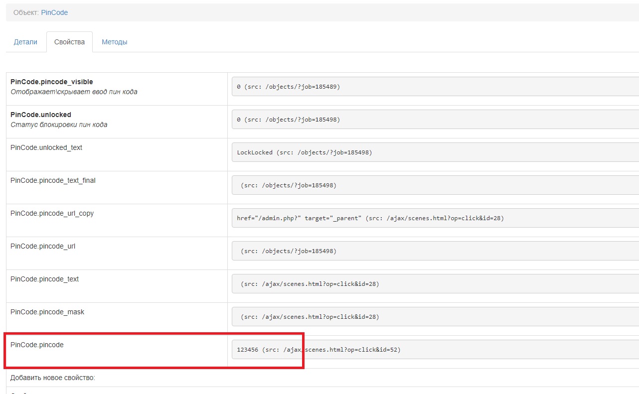Focus the PinCode.unlocked value input

point(435,120)
